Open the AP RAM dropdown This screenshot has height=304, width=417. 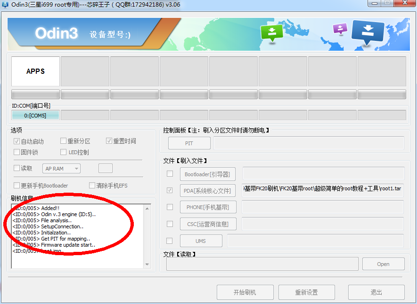(x=61, y=169)
